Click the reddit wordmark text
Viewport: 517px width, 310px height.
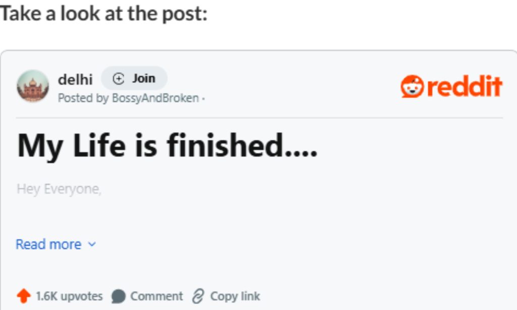click(x=464, y=86)
